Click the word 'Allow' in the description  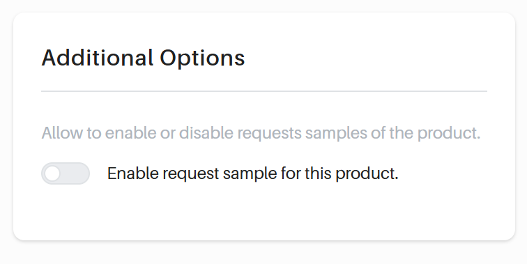[x=62, y=133]
